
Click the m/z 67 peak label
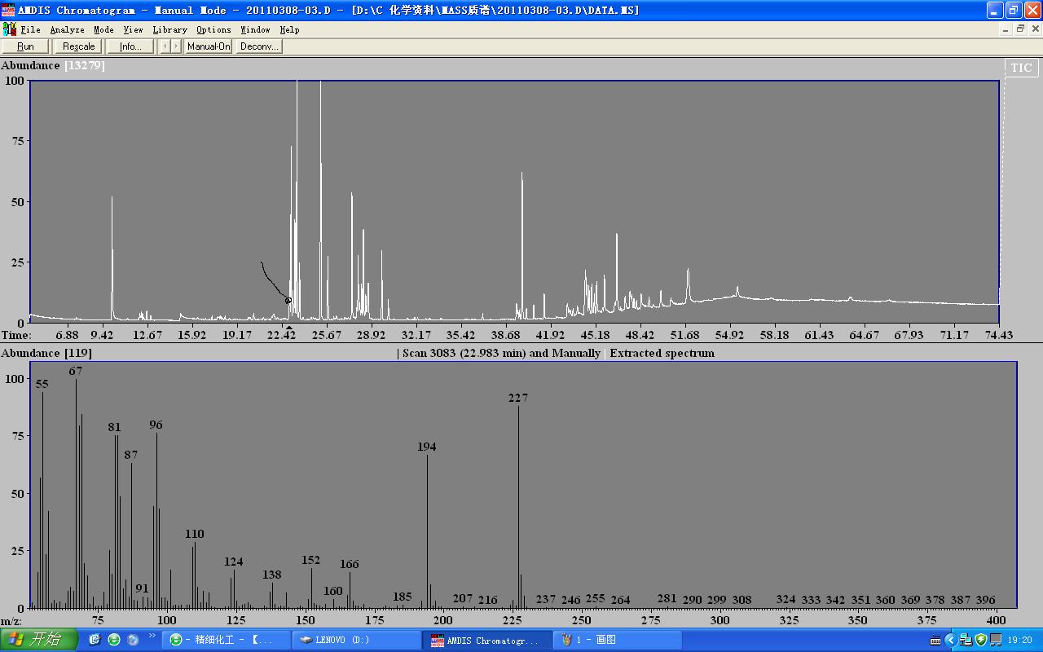(76, 371)
